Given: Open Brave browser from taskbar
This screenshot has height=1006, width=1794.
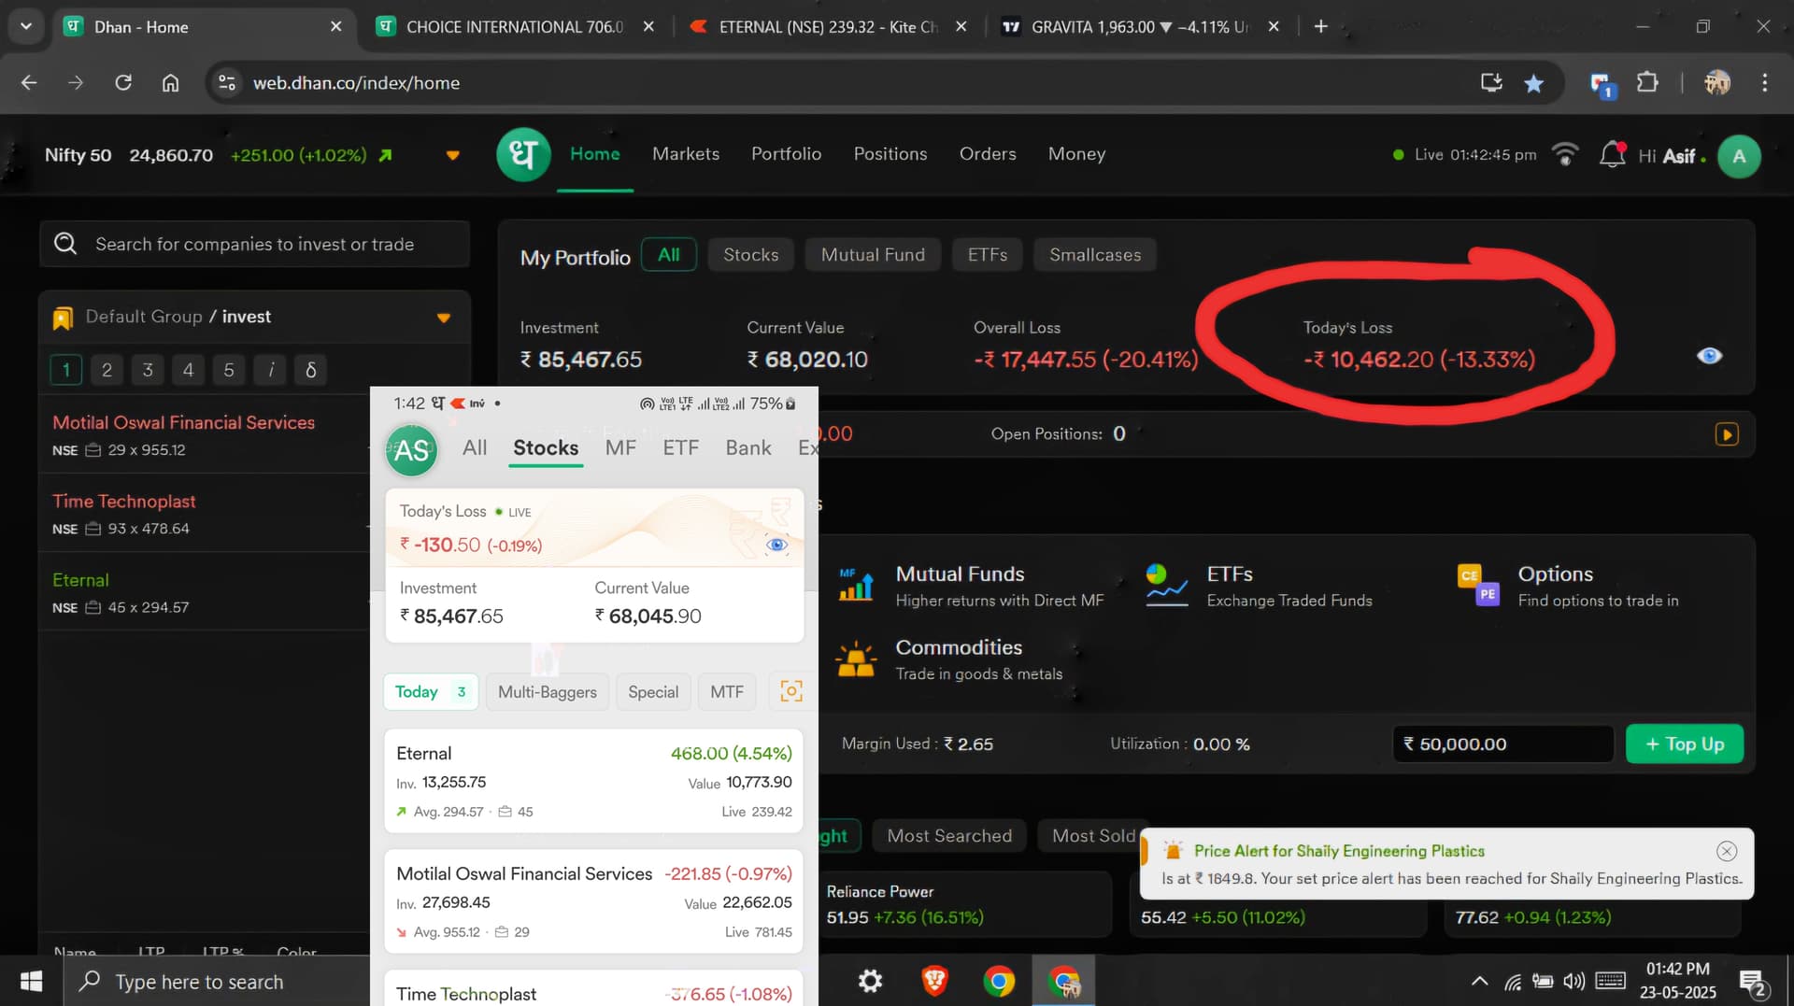Looking at the screenshot, I should coord(934,981).
